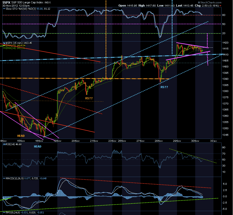Click the $SPX price legend candlestick icon
The width and height of the screenshot is (233, 215).
(4, 43)
